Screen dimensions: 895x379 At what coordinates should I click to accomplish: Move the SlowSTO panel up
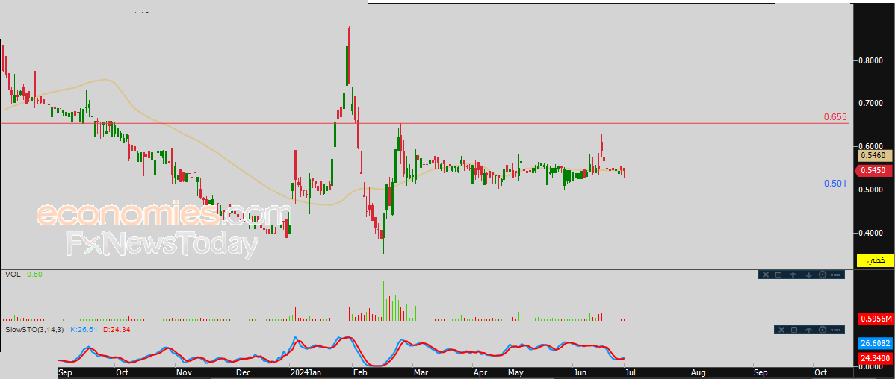point(808,330)
